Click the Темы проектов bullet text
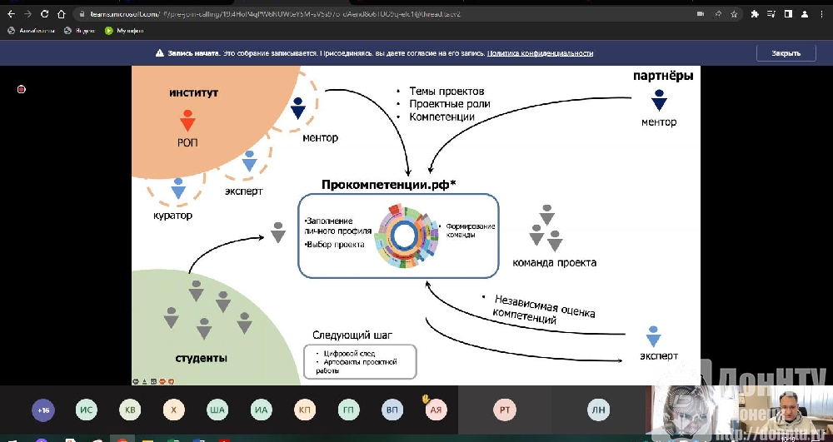The image size is (833, 442). (x=446, y=92)
